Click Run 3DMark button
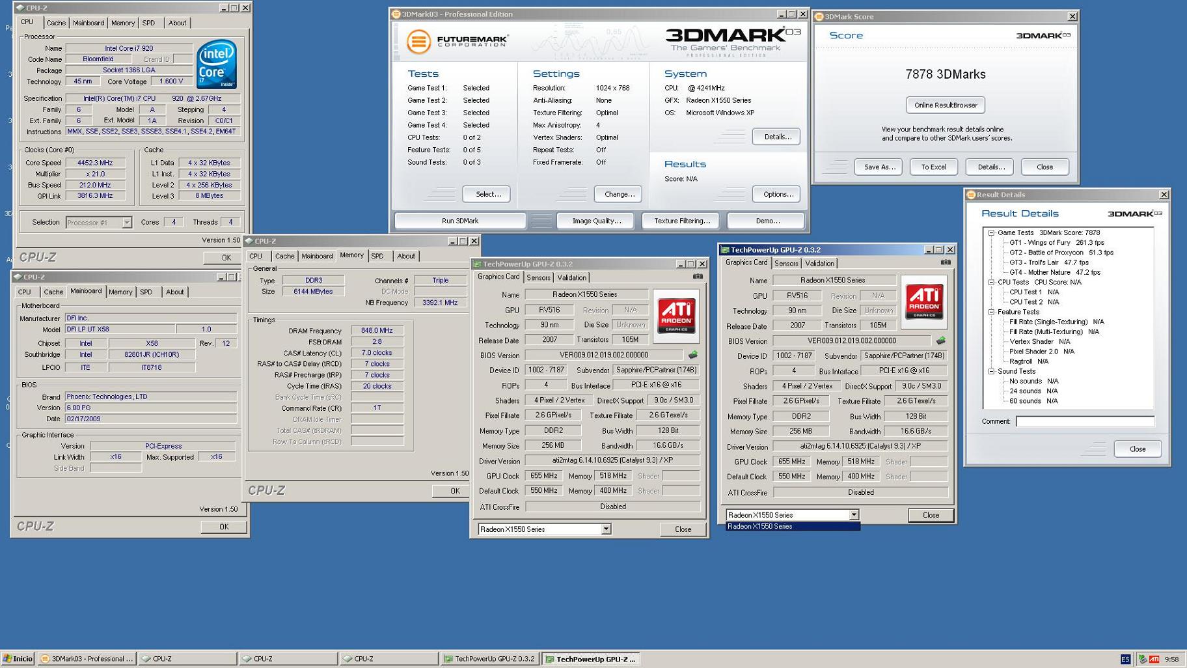Viewport: 1187px width, 668px height. coord(460,221)
